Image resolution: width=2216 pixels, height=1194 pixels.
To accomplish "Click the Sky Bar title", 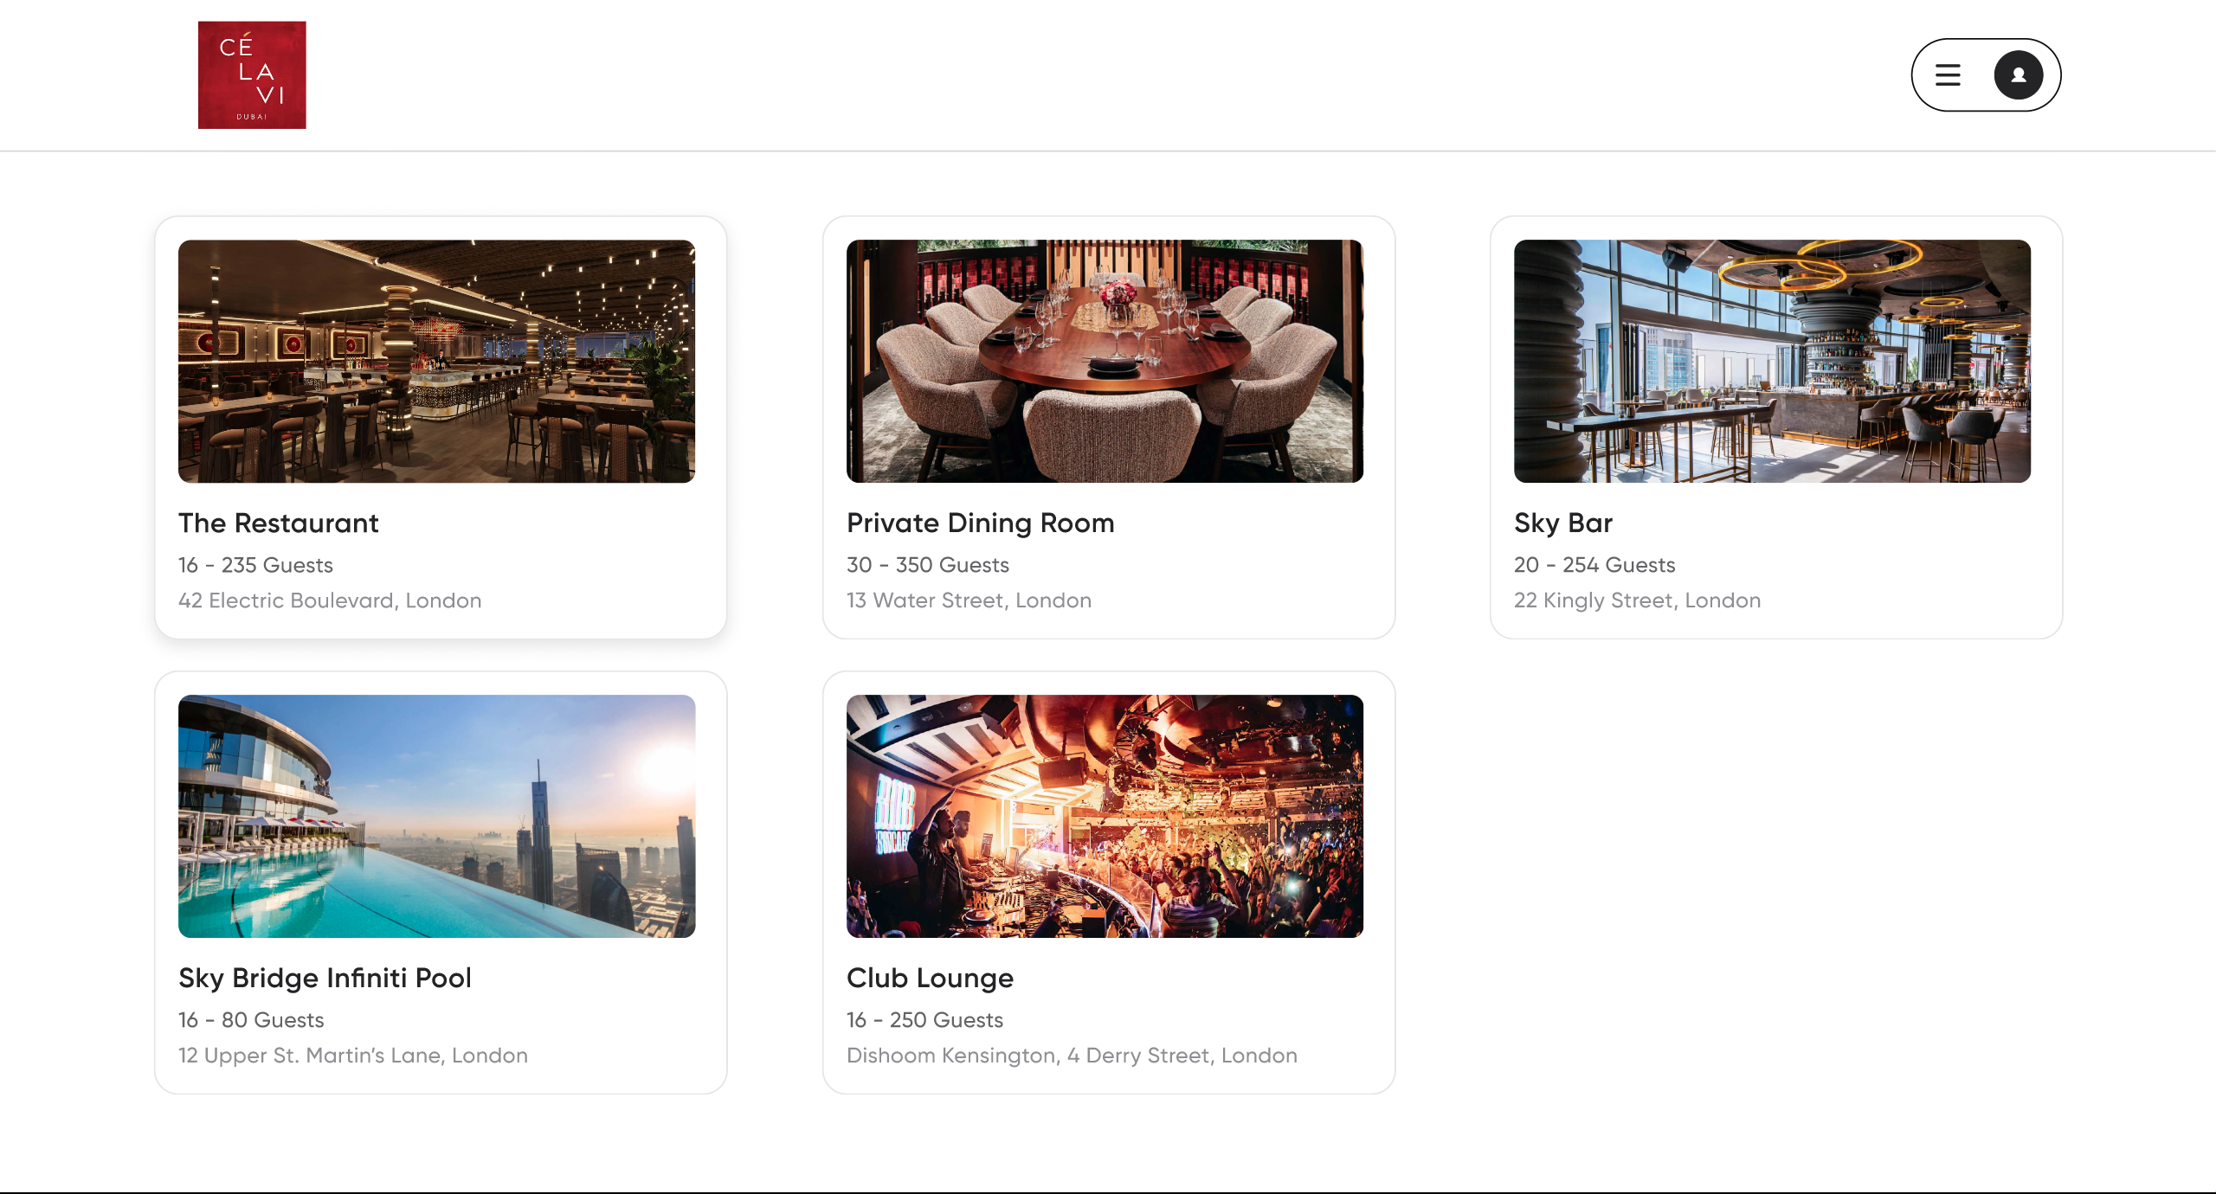I will [1562, 523].
